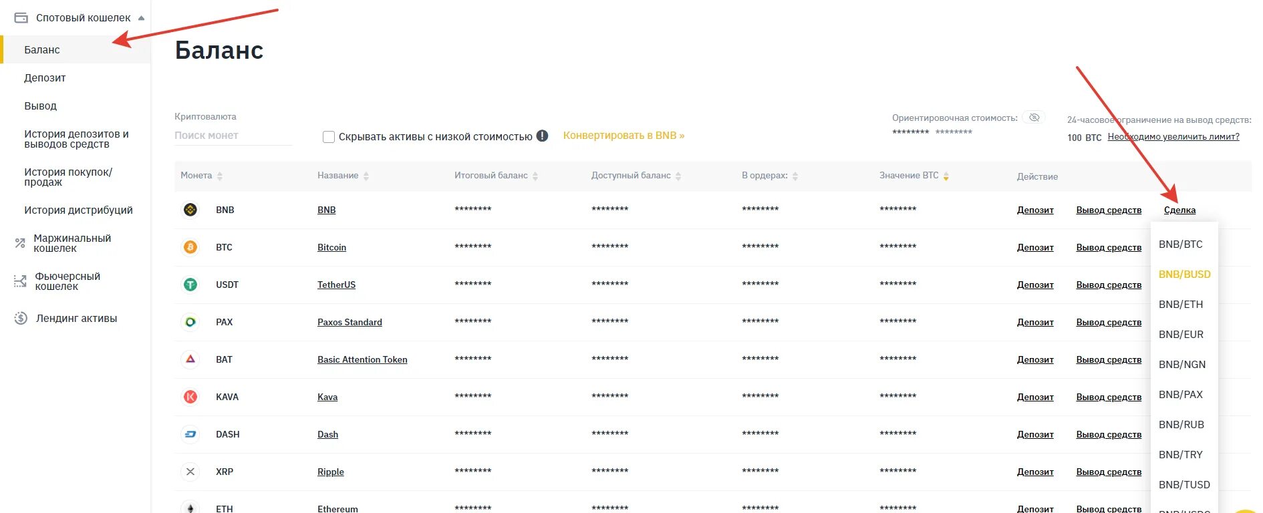Screen dimensions: 1263x513
Task: Click the info icon next to hide-assets option
Action: [543, 136]
